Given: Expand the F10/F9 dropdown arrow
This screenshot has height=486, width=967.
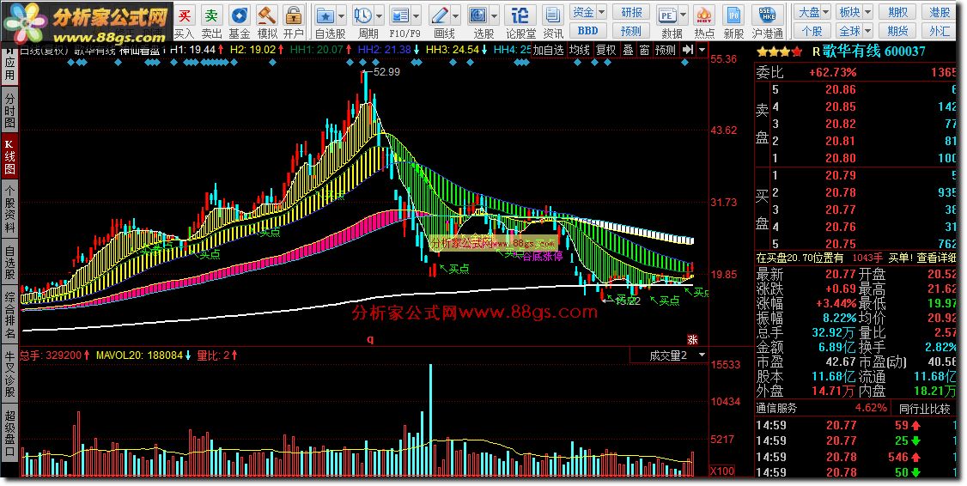Looking at the screenshot, I should (417, 16).
